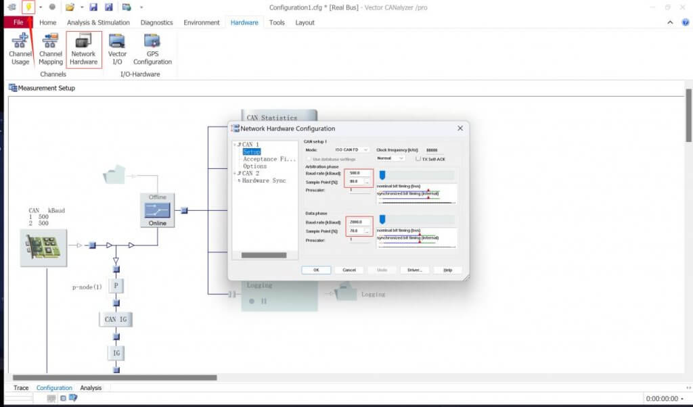This screenshot has height=407, width=693.
Task: Expand the CAN 2 tree node
Action: 235,173
